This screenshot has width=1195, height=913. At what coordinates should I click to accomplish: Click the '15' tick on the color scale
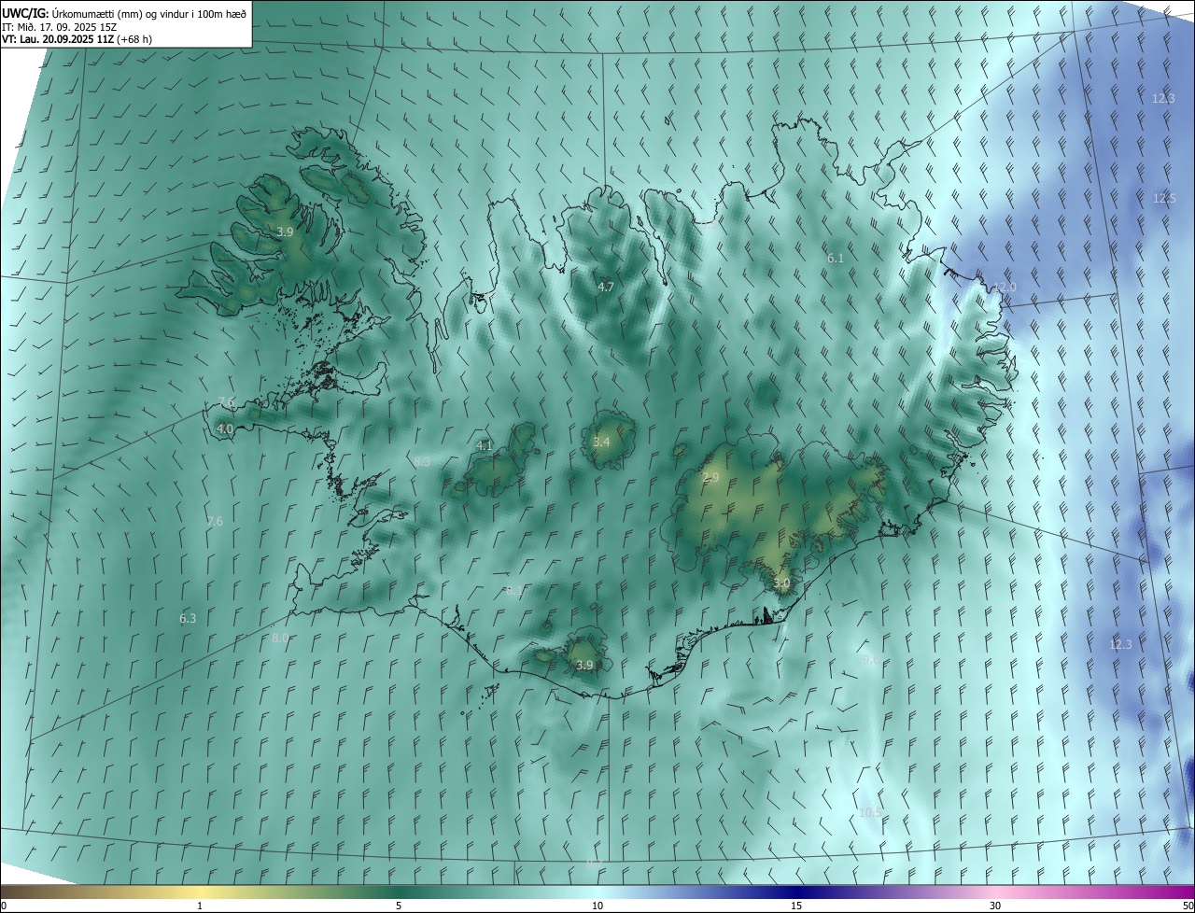pos(796,906)
